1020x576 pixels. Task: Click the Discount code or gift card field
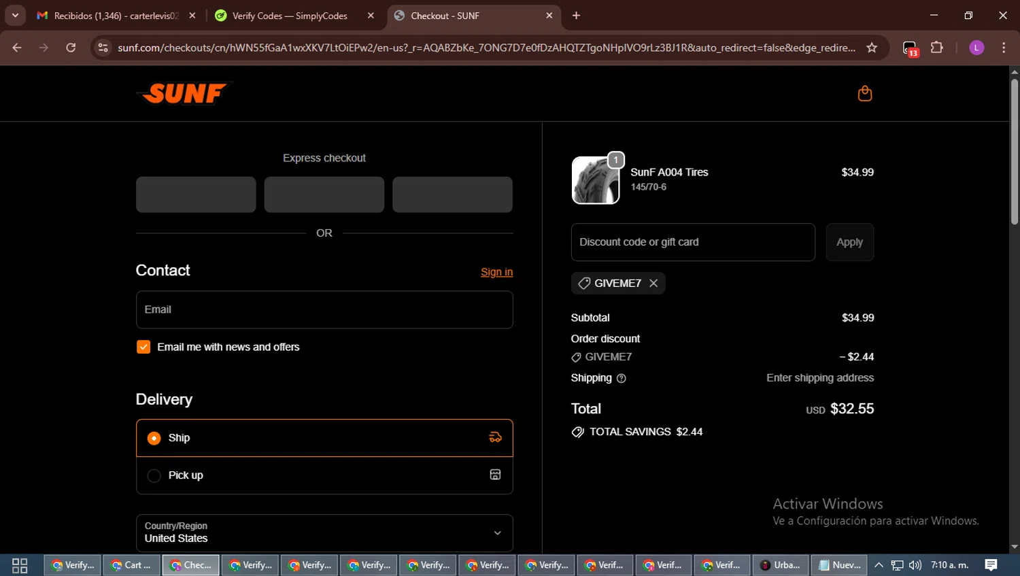coord(693,242)
